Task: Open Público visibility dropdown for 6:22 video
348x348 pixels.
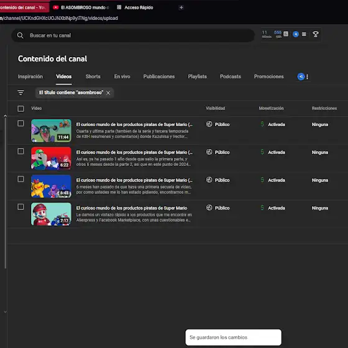Action: [x=222, y=152]
